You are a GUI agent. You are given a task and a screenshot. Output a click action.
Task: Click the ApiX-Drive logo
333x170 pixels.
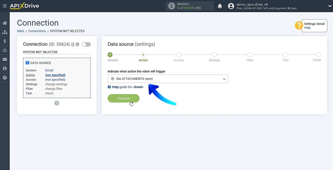(25, 6)
